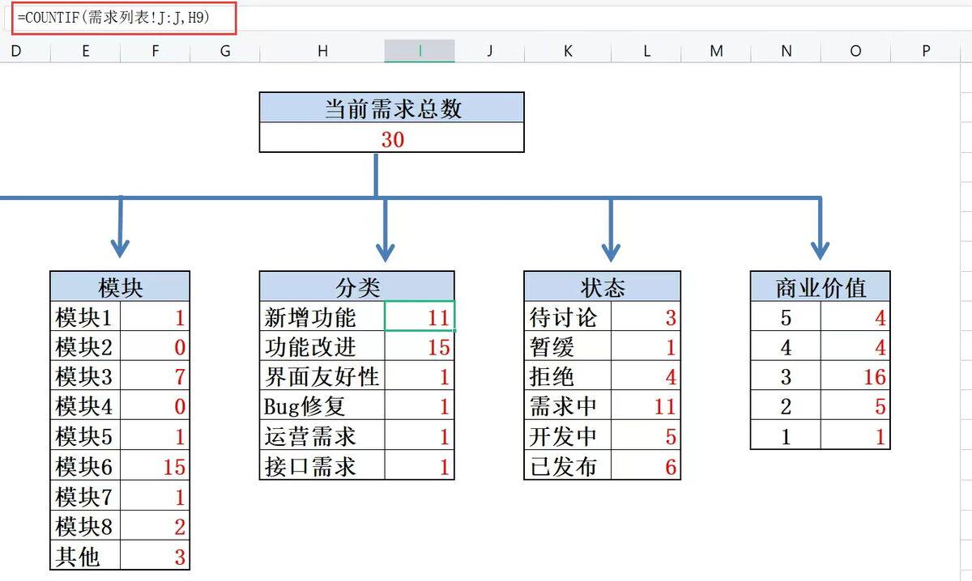The width and height of the screenshot is (972, 581).
Task: Click the count value next to 模块3
Action: tap(155, 377)
